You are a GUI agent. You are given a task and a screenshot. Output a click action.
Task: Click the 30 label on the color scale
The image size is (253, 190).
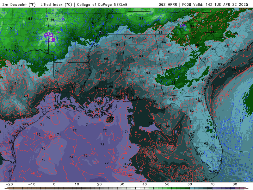pos(122,184)
